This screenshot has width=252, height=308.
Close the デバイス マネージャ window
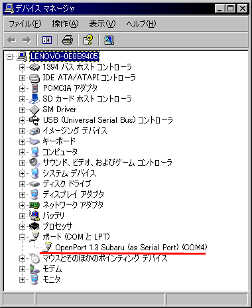(x=243, y=9)
